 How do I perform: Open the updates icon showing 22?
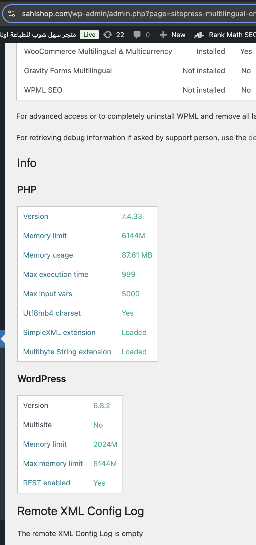pyautogui.click(x=108, y=35)
